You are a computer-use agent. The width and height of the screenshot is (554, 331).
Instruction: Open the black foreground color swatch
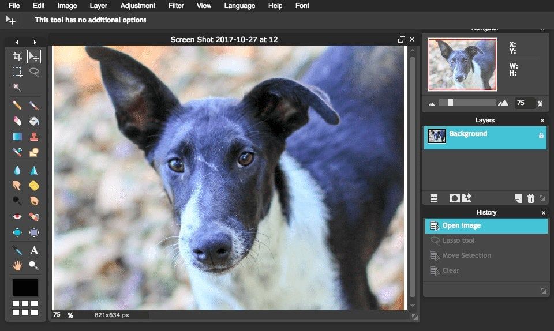[x=25, y=287]
